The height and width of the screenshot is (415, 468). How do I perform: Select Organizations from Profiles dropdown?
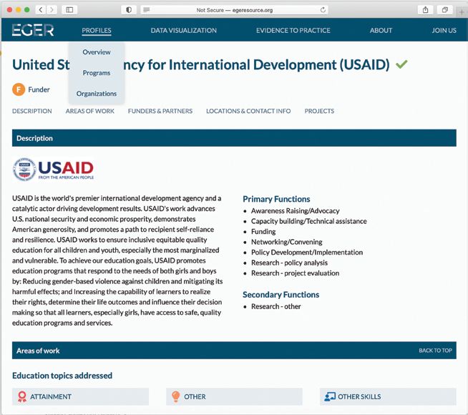[x=97, y=94]
